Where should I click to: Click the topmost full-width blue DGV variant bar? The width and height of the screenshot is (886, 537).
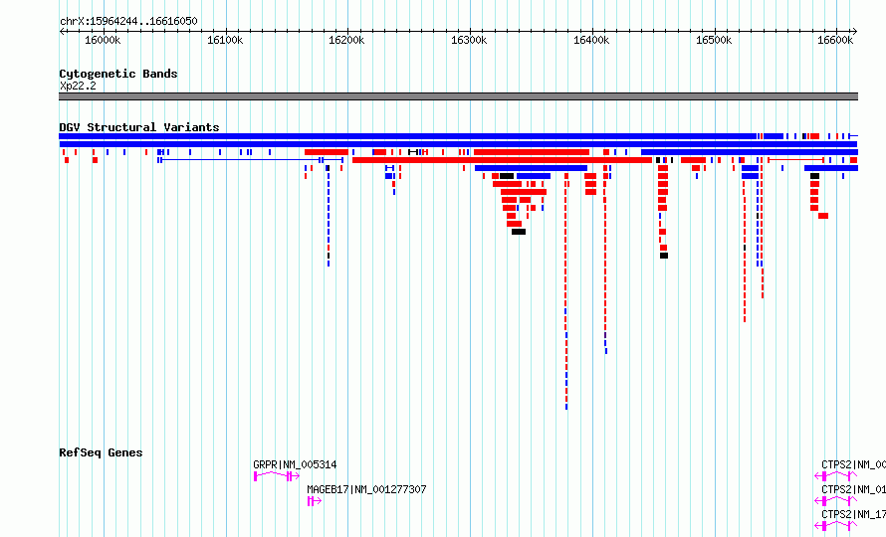(x=407, y=136)
